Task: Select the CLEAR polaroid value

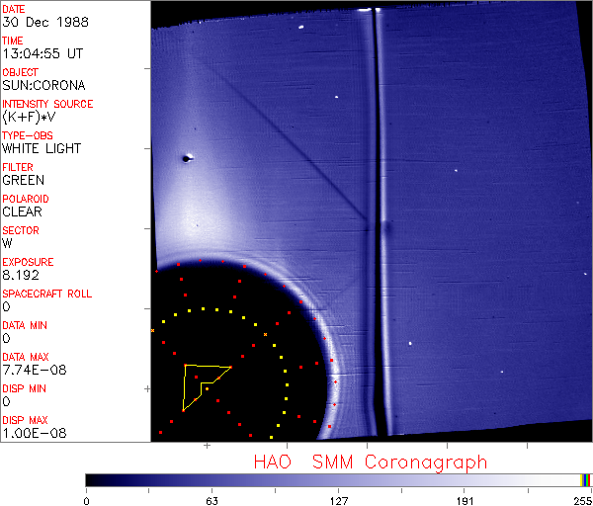Action: pyautogui.click(x=23, y=211)
